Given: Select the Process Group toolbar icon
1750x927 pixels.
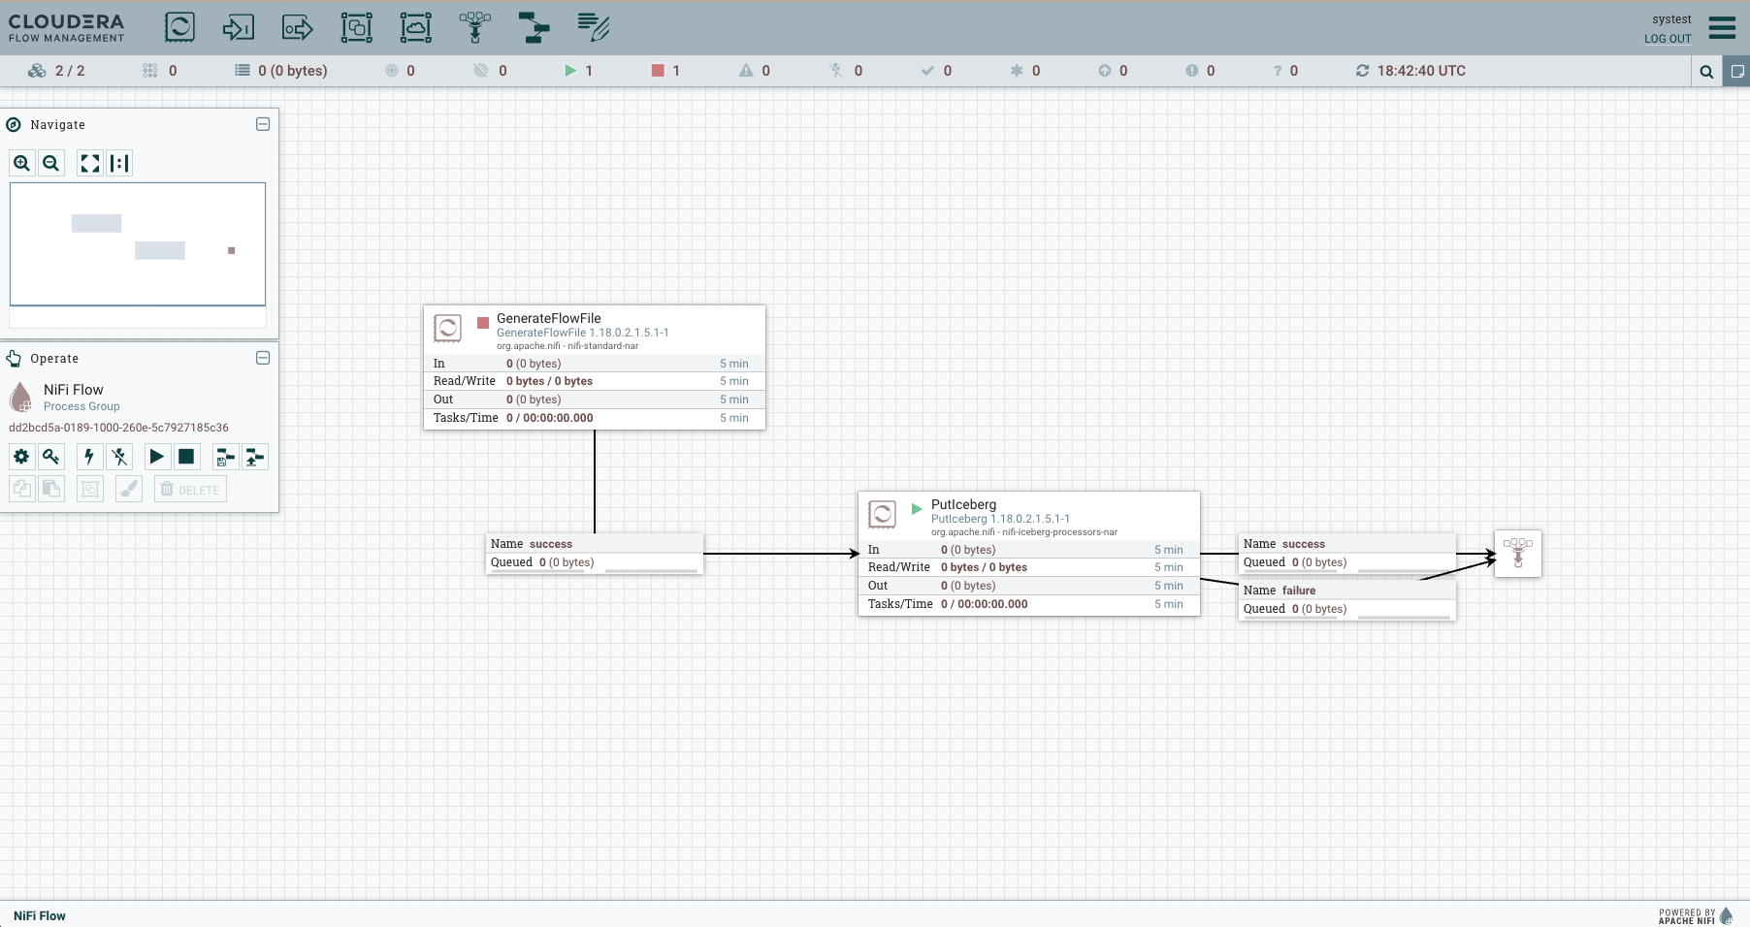Looking at the screenshot, I should pos(356,27).
